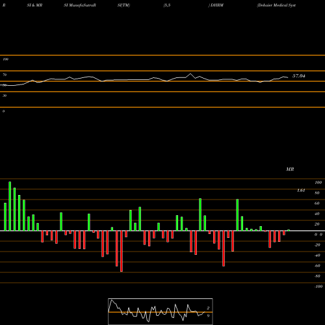Image resolution: width=325 pixels, height=325 pixels.
Task: Click the tallest green bar in the MR histogram
Action: point(10,206)
